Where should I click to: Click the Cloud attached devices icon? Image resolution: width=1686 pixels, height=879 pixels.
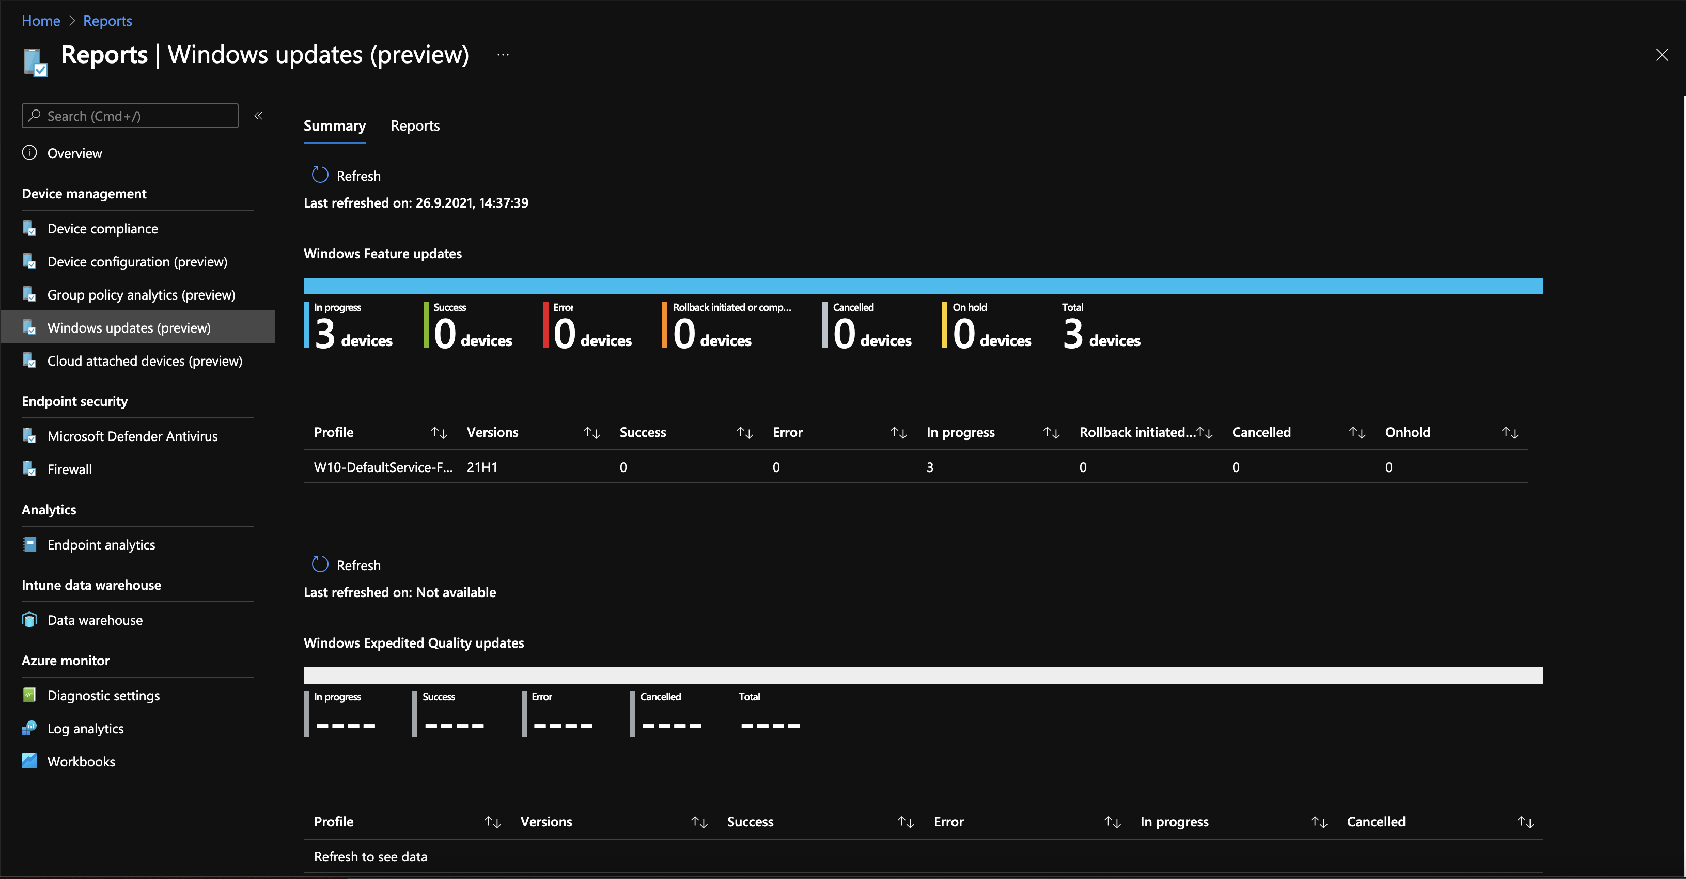click(29, 360)
